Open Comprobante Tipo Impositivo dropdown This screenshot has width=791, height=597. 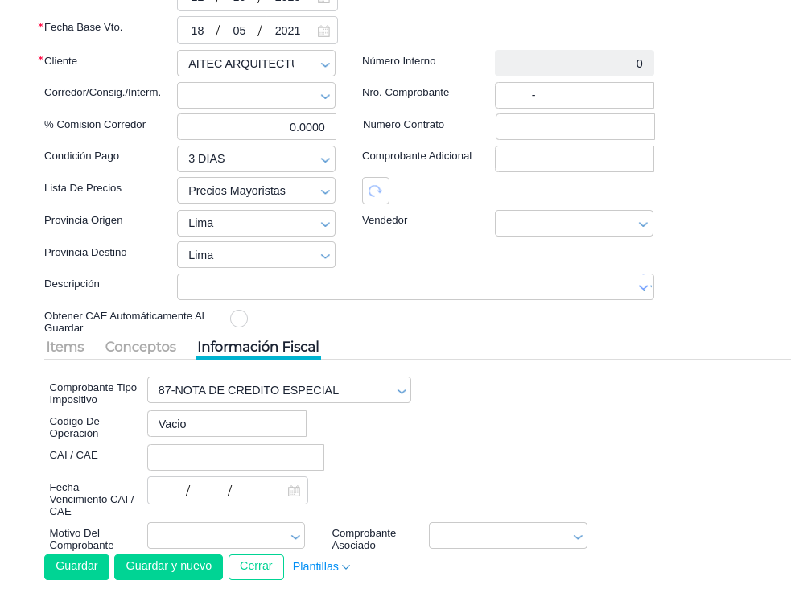point(401,391)
